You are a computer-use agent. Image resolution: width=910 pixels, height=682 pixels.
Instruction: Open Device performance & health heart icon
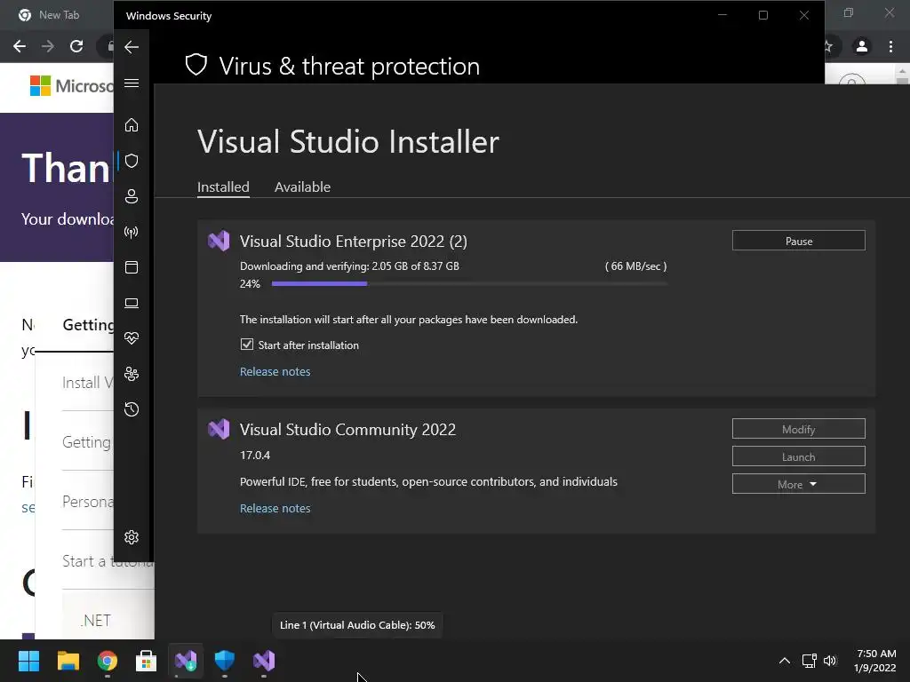pyautogui.click(x=132, y=338)
